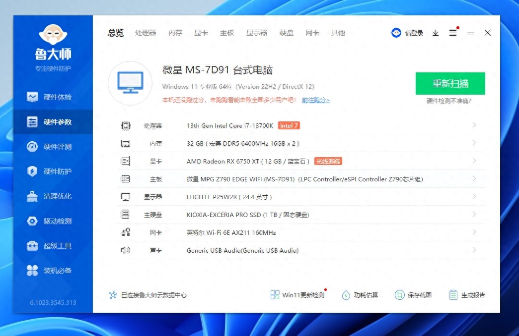This screenshot has height=336, width=519.
Task: Expand the 网卡 row chevron
Action: pos(474,232)
